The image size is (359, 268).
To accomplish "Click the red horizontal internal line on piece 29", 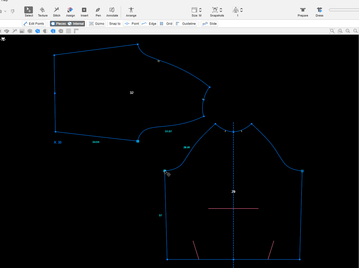I will [233, 209].
